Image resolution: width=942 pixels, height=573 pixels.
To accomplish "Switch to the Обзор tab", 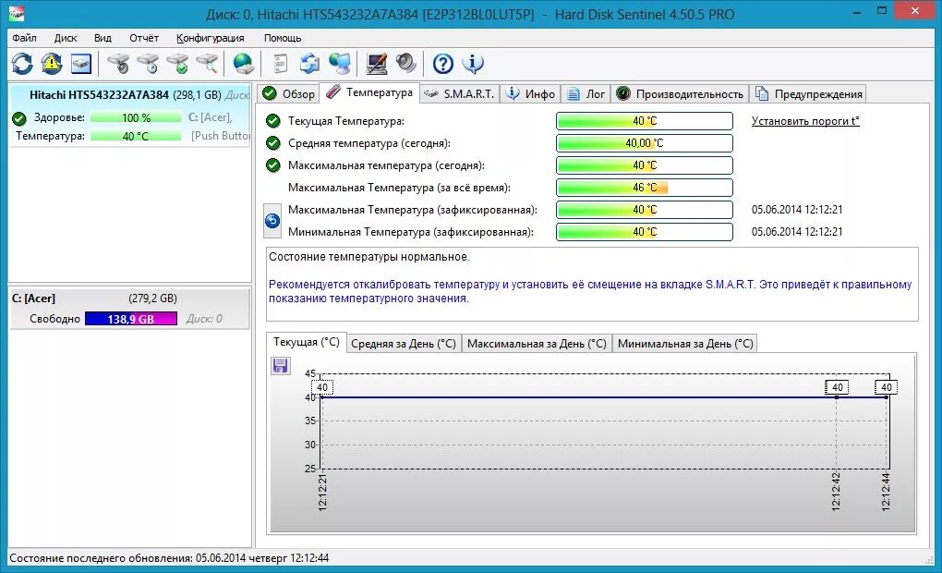I will click(289, 93).
